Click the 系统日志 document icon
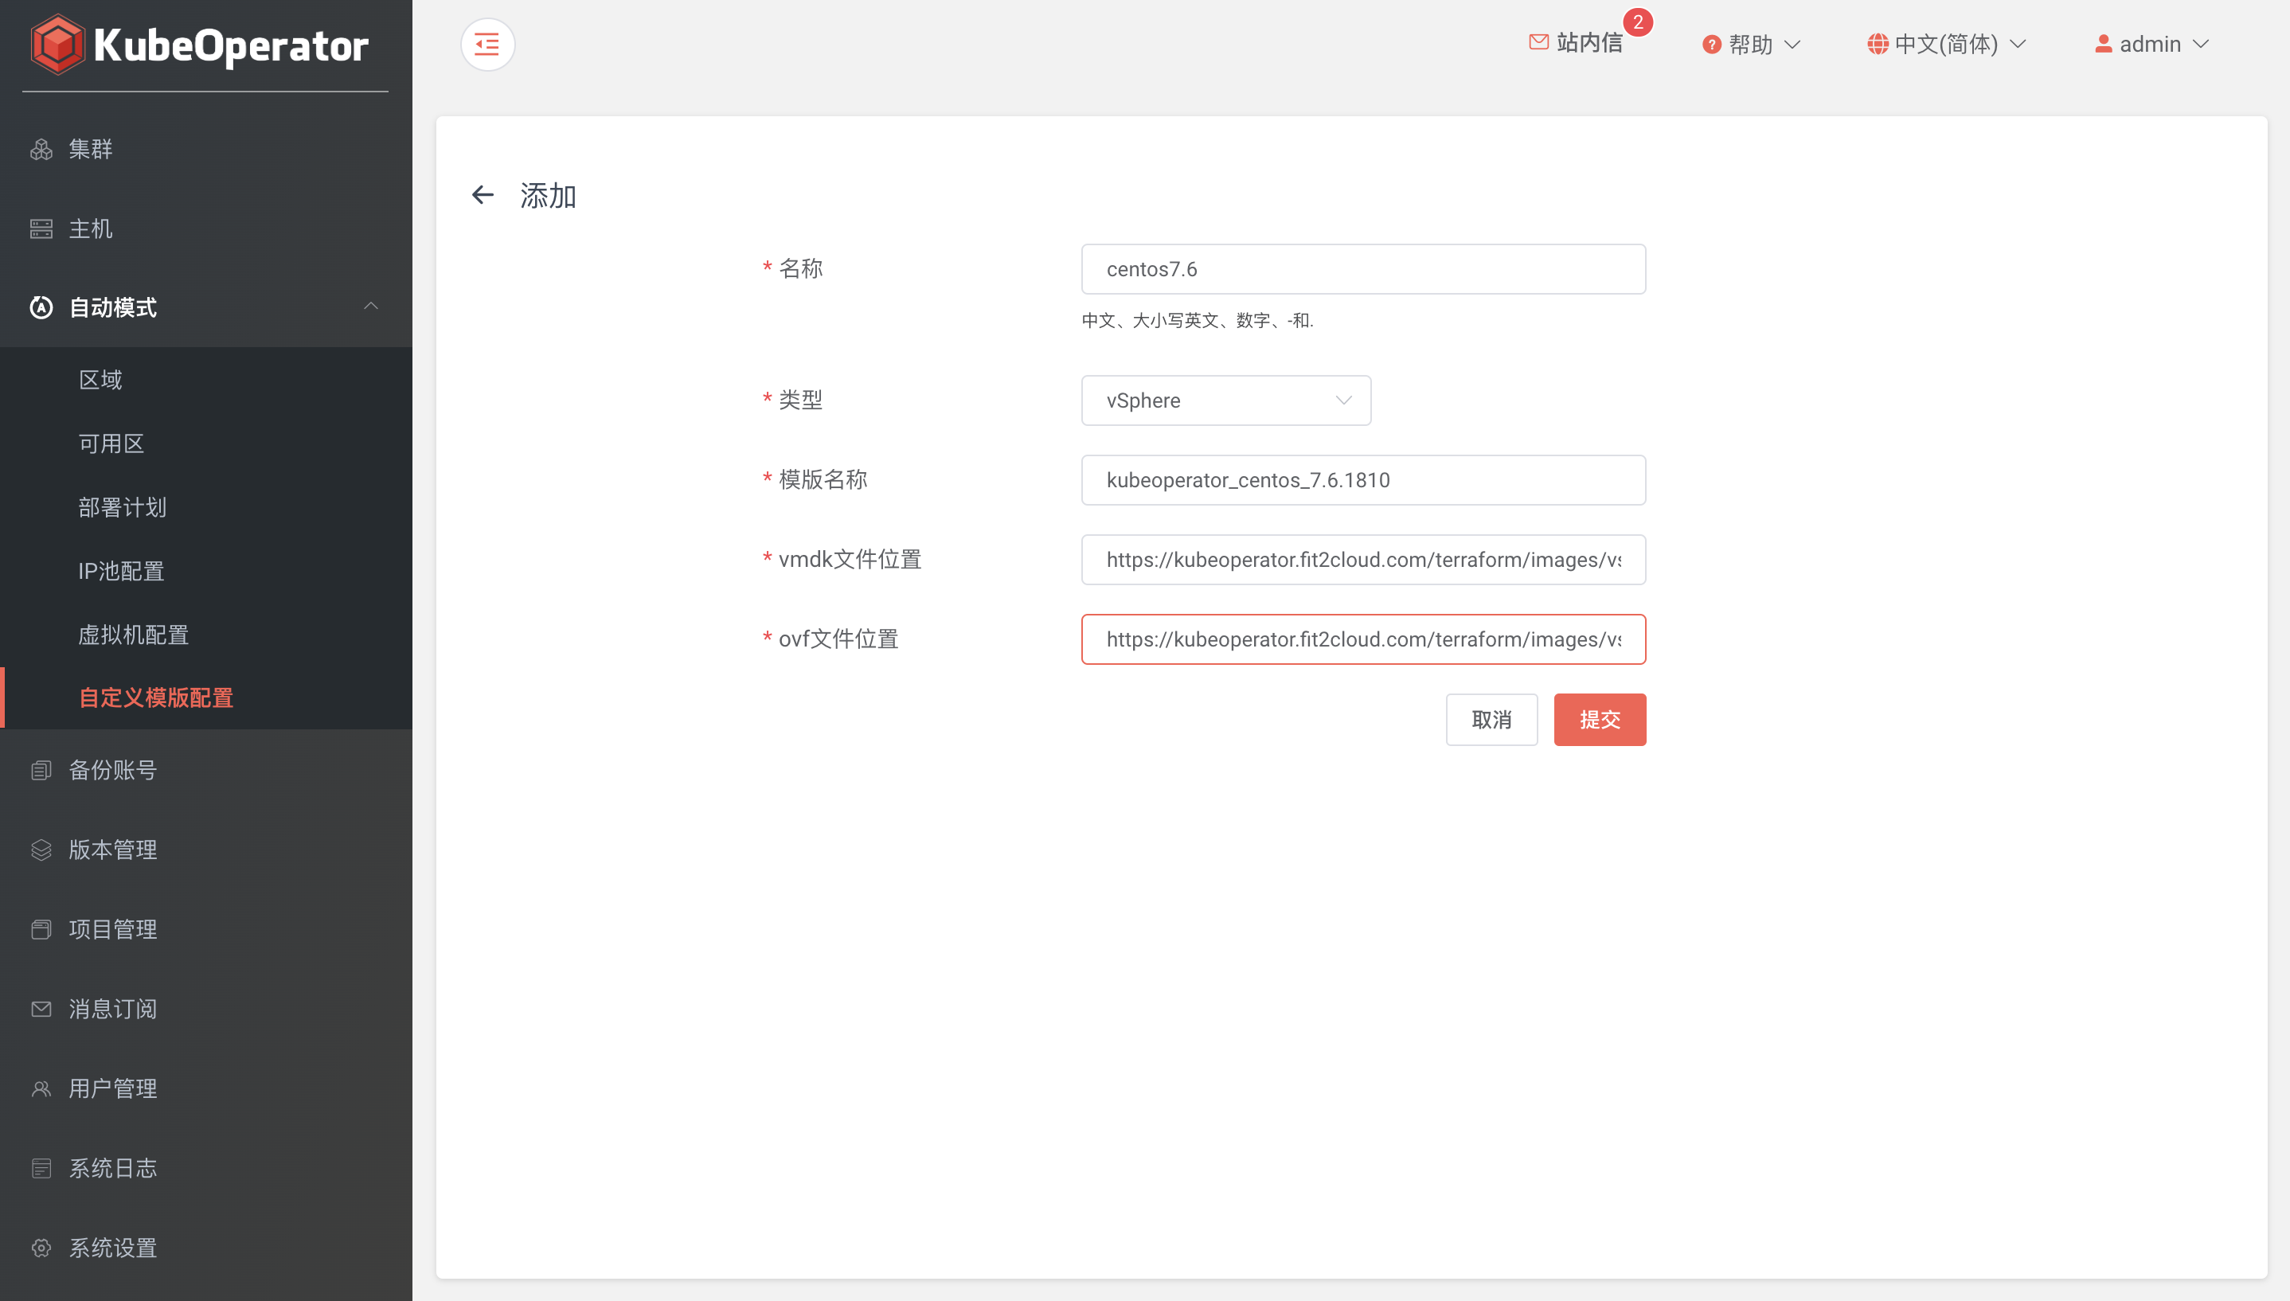Screen dimensions: 2290x1301 pyautogui.click(x=41, y=1168)
